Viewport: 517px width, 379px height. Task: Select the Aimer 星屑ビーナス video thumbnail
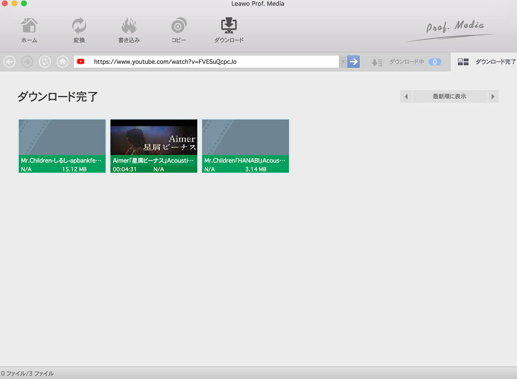154,137
